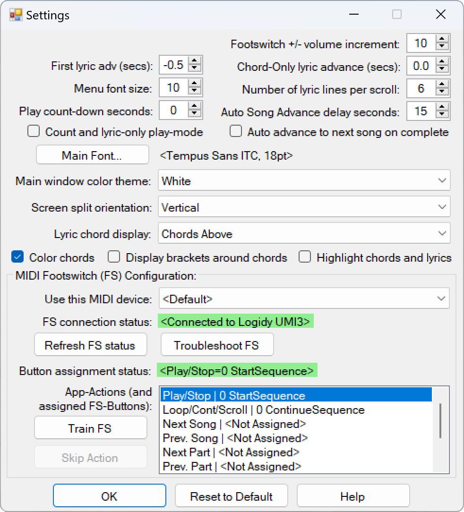Decrease number of lyric lines per scroll
Image resolution: width=464 pixels, height=512 pixels.
442,92
